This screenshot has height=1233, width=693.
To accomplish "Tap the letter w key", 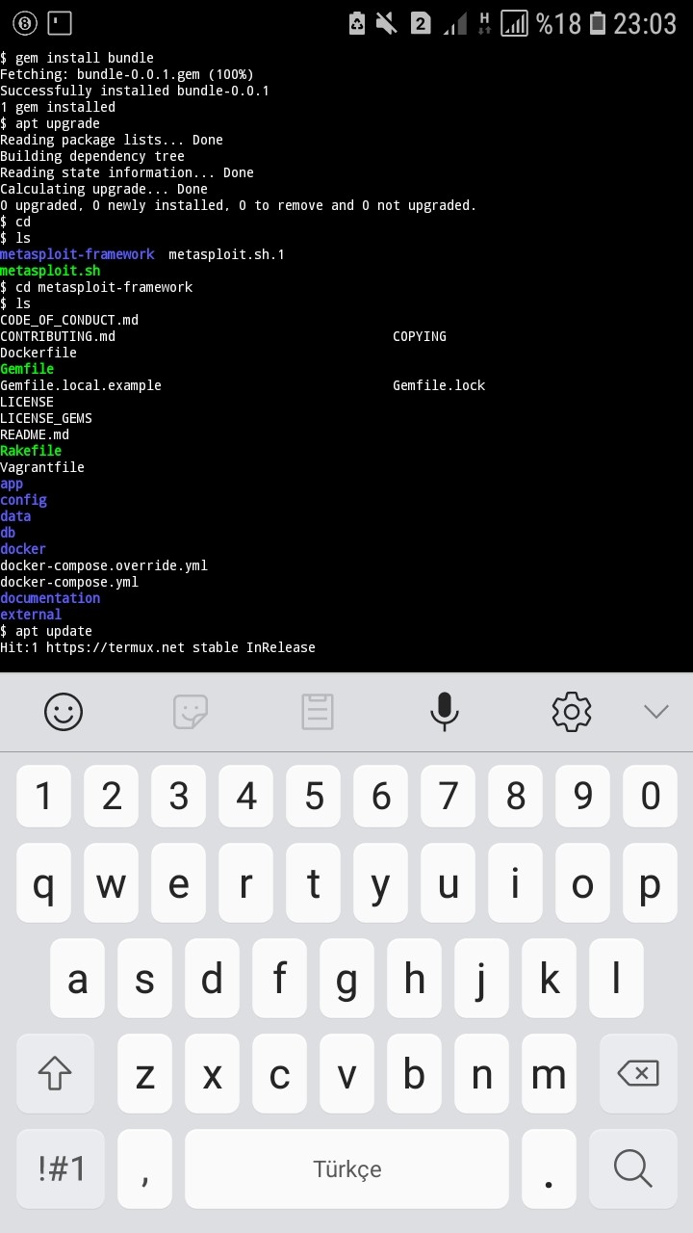I will (112, 883).
